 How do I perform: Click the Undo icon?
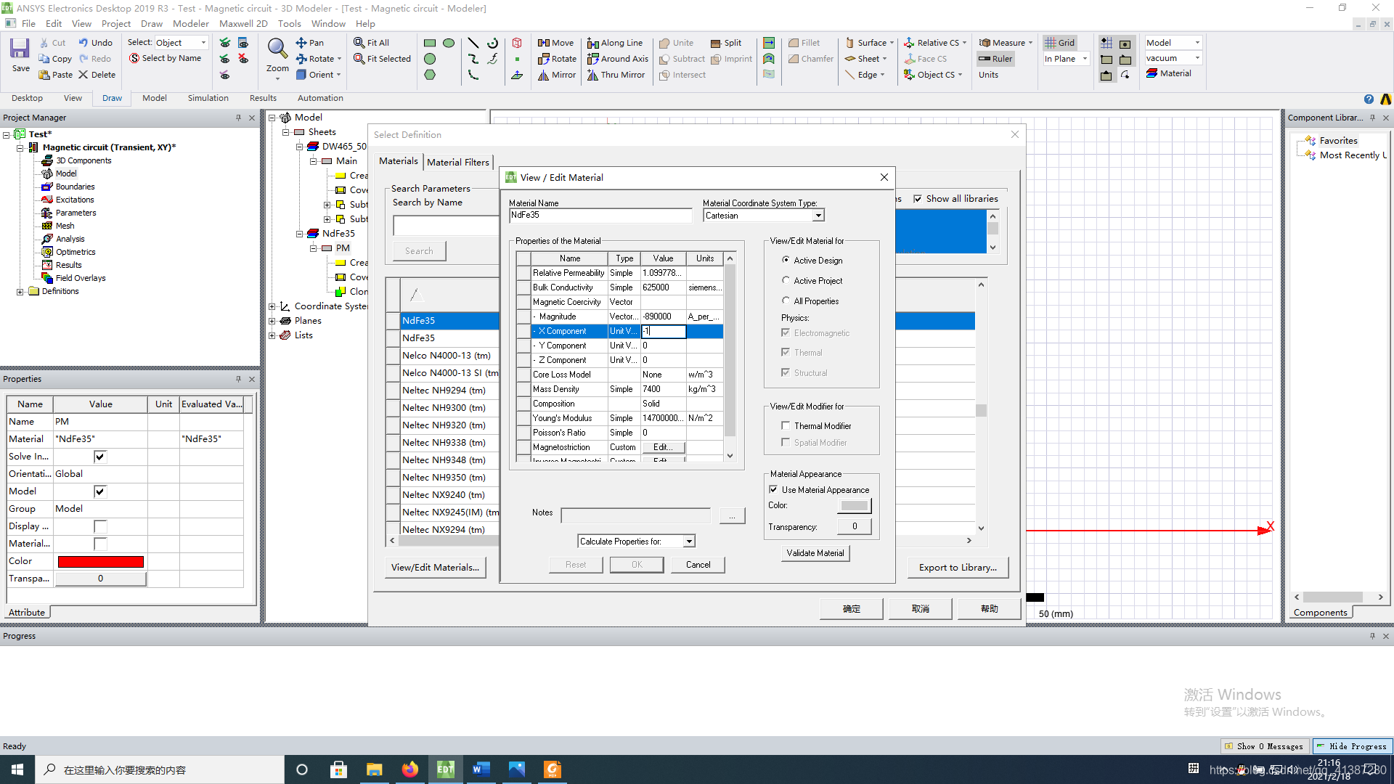(96, 43)
